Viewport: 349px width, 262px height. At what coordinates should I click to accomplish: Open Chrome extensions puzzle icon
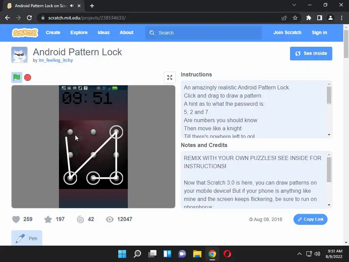[309, 18]
